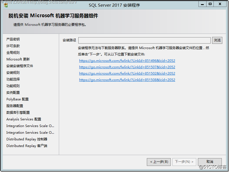Image resolution: width=229 pixels, height=172 pixels.
Task: Maximize the SQL Server 2017 setup window
Action: click(x=210, y=4)
